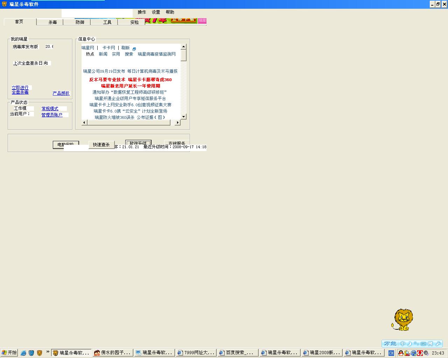Image resolution: width=448 pixels, height=358 pixels.
Task: Switch to 瑞星2009版 taskbar window
Action: (322, 353)
